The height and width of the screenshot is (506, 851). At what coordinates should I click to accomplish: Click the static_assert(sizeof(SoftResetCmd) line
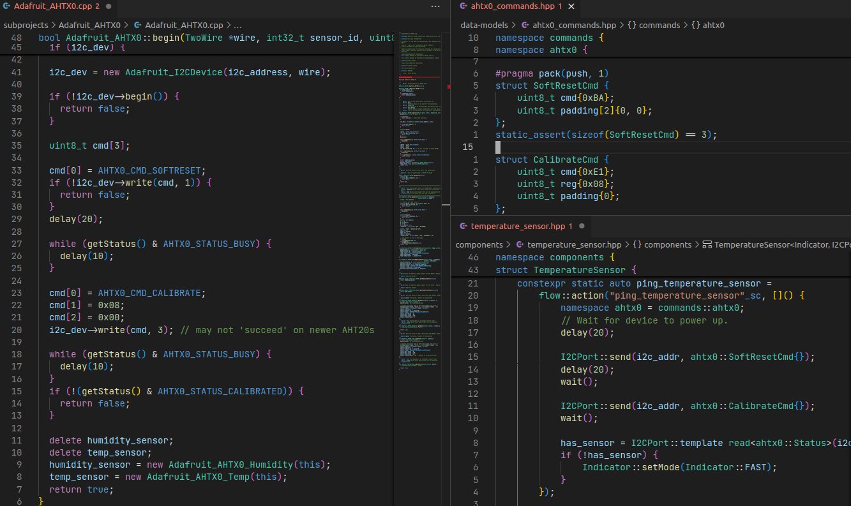coord(606,135)
